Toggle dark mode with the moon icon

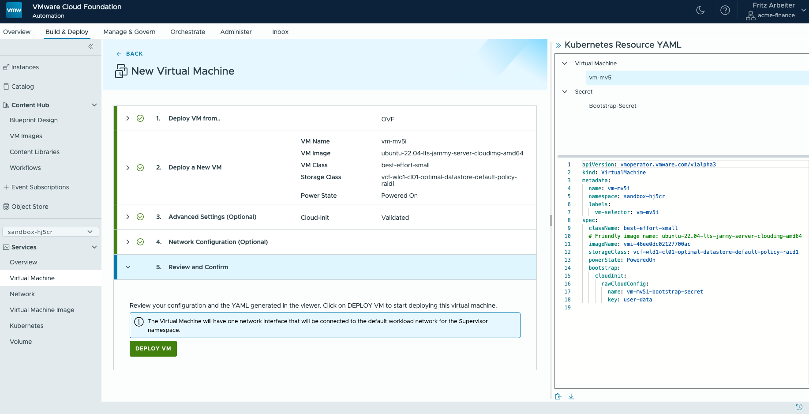(700, 10)
